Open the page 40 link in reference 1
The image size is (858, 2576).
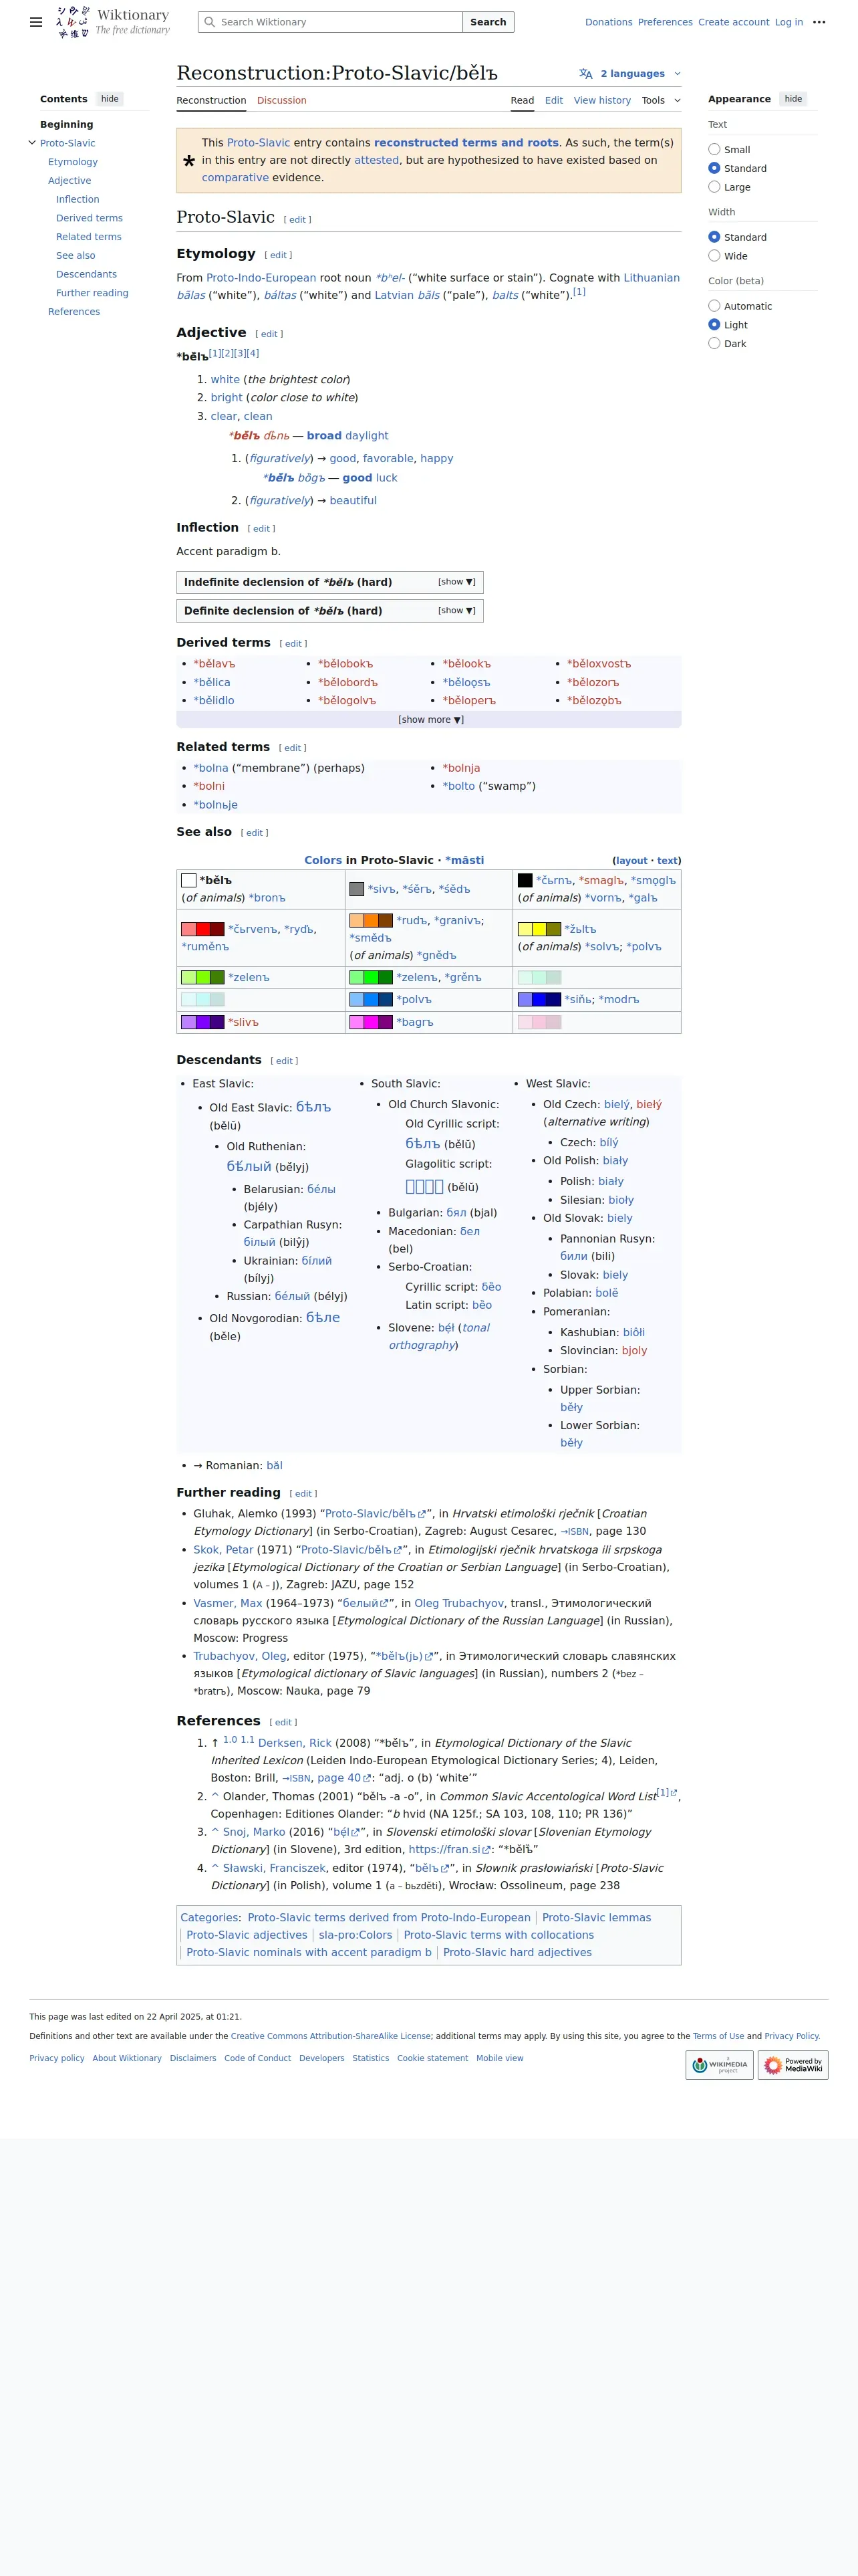339,1778
